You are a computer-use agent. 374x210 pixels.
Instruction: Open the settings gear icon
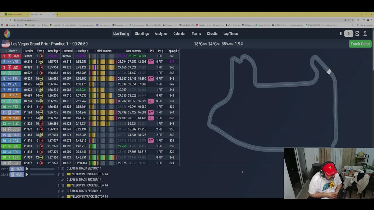tap(357, 34)
